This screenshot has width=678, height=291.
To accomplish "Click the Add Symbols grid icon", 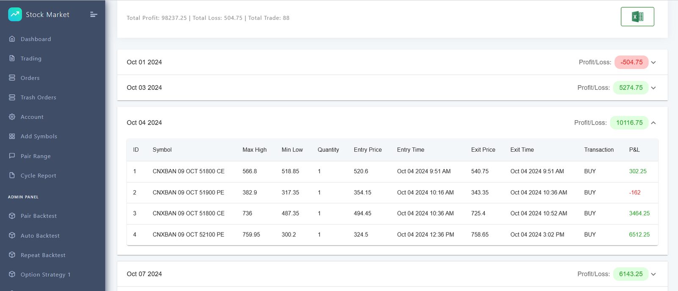I will pyautogui.click(x=12, y=136).
